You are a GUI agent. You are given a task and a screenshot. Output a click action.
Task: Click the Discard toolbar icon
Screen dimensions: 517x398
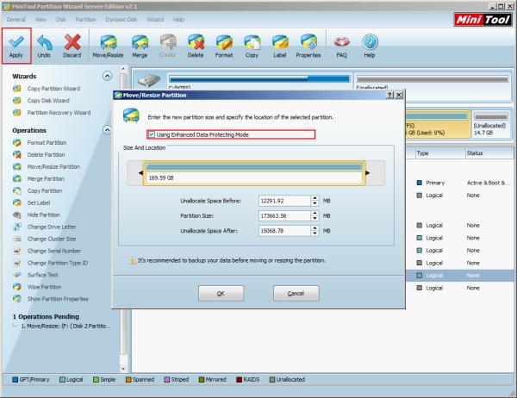(72, 46)
